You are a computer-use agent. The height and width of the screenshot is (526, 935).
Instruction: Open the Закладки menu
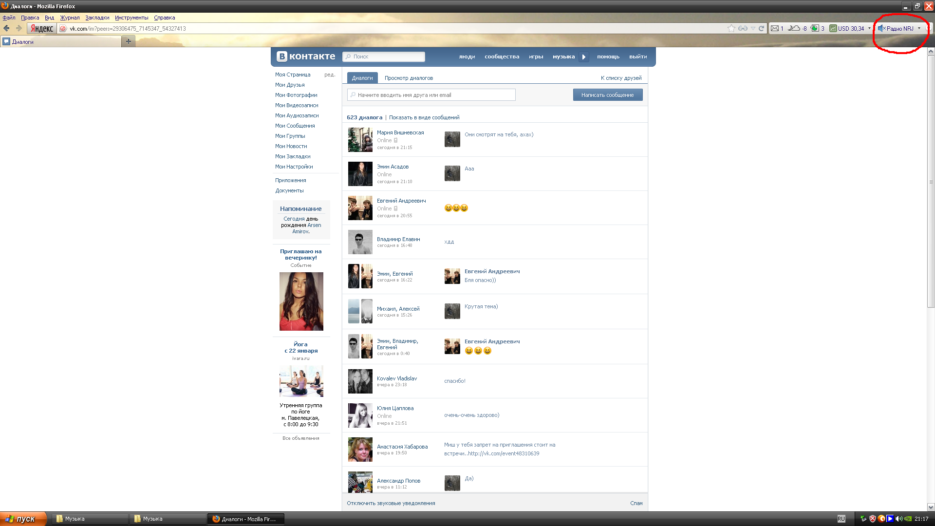(x=97, y=18)
